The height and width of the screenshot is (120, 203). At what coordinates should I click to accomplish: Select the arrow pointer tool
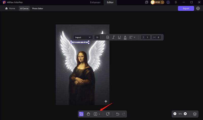tap(81, 114)
